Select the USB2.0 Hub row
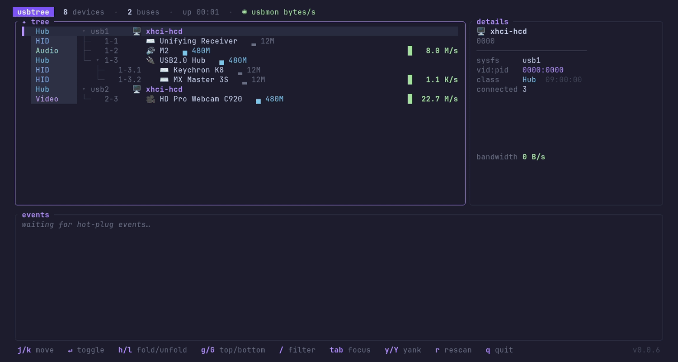 240,60
